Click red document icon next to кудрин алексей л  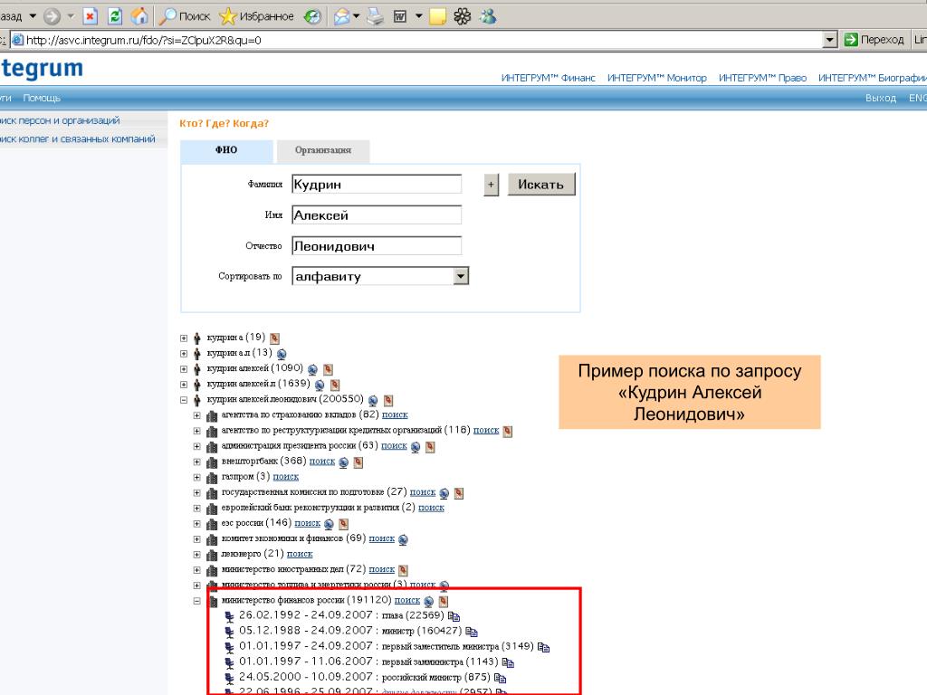coord(335,385)
